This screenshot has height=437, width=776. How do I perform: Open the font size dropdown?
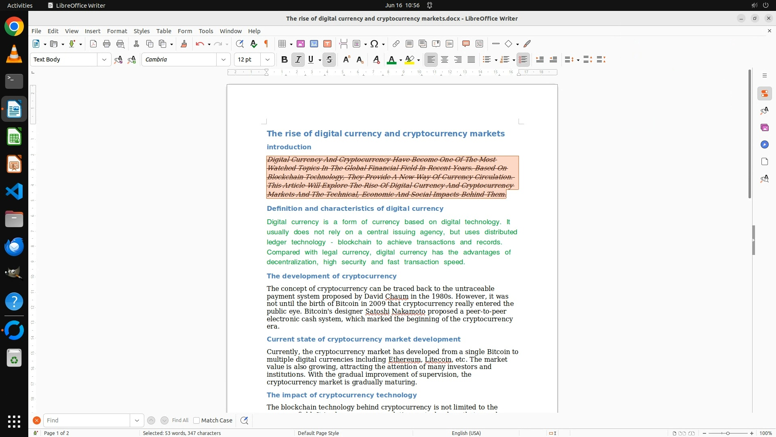[267, 59]
